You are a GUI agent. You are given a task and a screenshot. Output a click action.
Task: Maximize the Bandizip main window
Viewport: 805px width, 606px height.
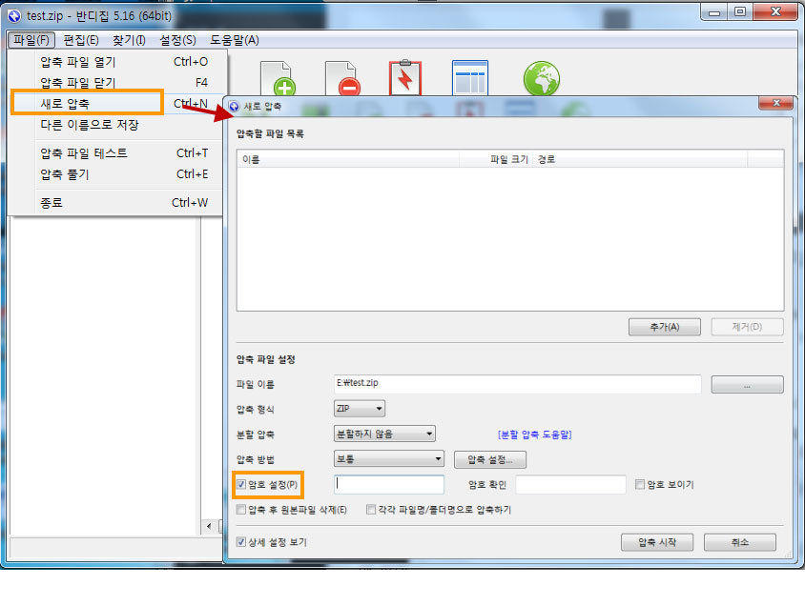coord(740,11)
